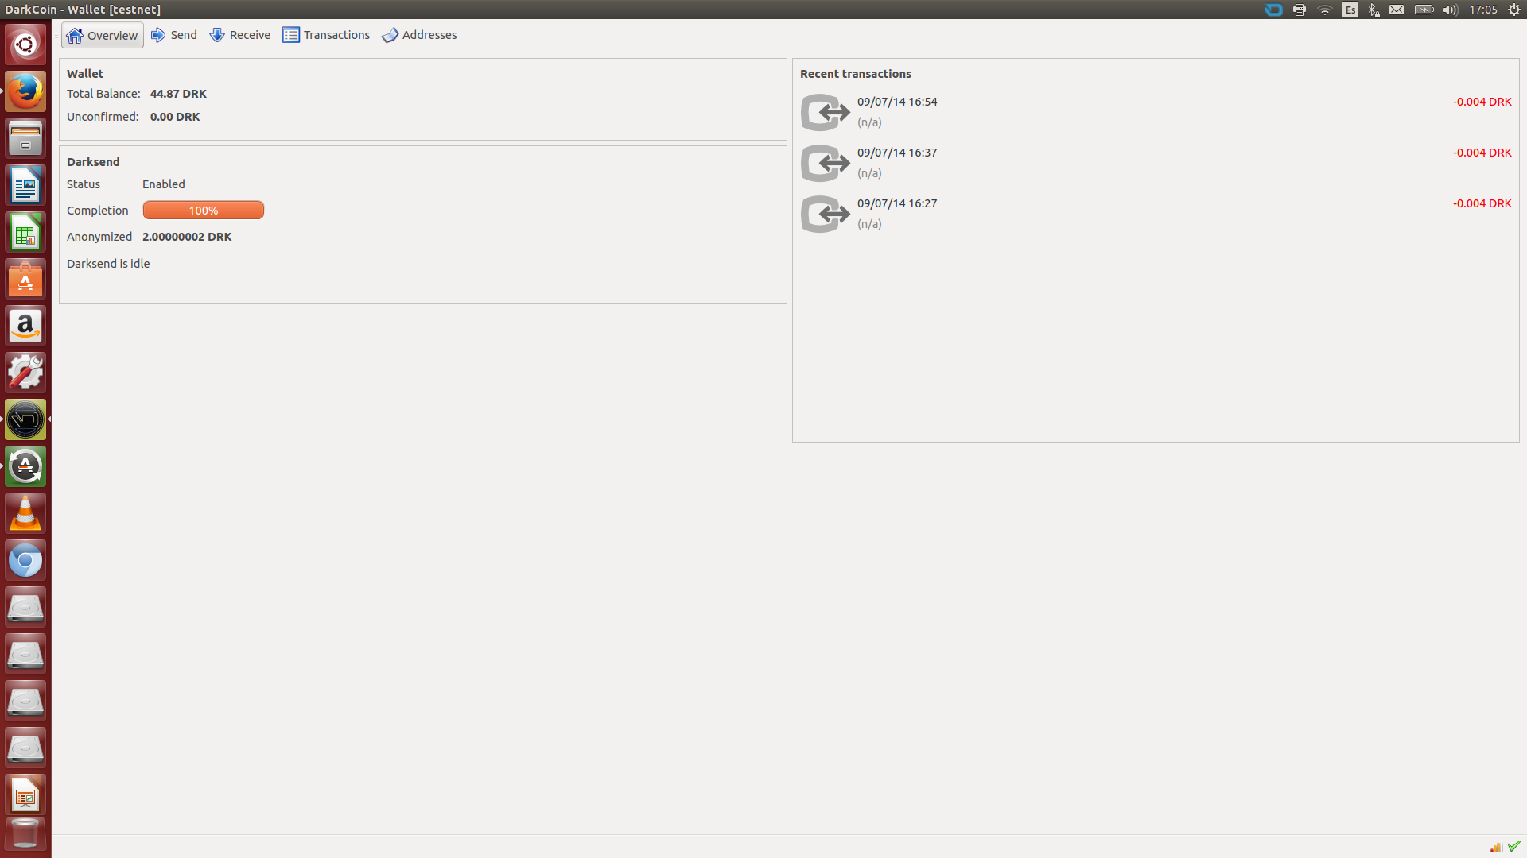Image resolution: width=1527 pixels, height=858 pixels.
Task: Click the network connections signal icon in status bar
Action: coord(1496,847)
